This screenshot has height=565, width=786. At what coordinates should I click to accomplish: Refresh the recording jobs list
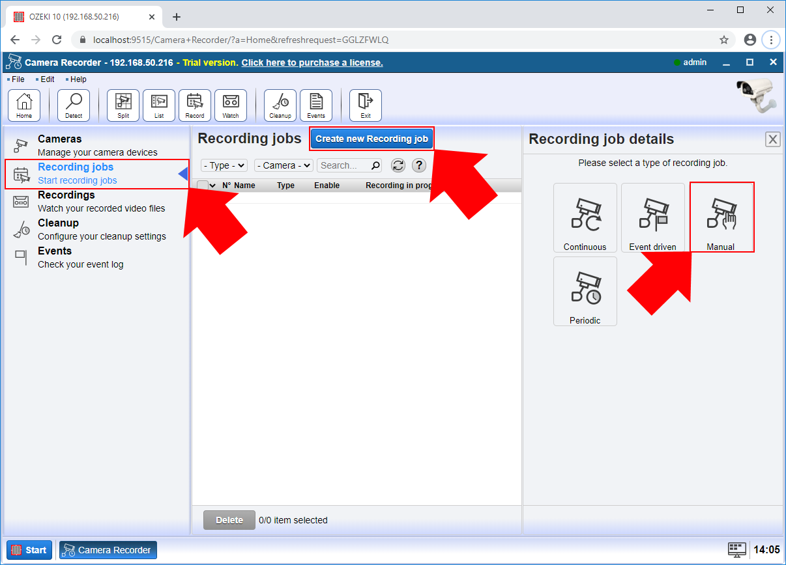coord(398,165)
